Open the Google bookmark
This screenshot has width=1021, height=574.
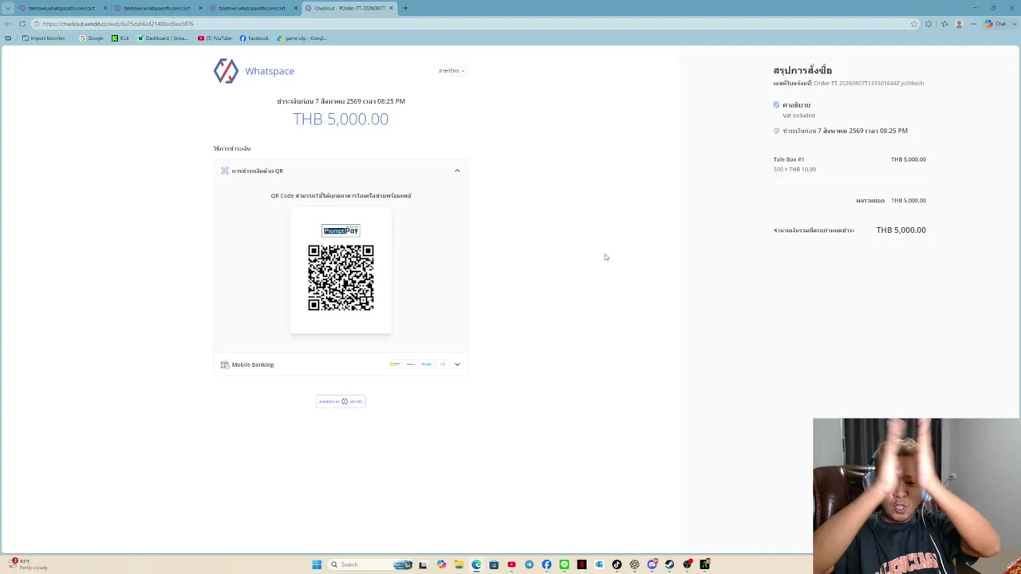click(92, 38)
